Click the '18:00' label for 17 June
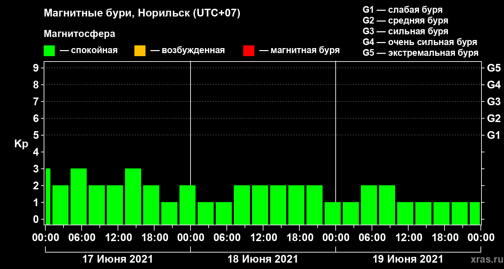This screenshot has height=269, width=504. coord(154,237)
